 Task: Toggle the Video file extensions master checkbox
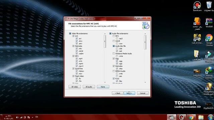tap(70, 33)
